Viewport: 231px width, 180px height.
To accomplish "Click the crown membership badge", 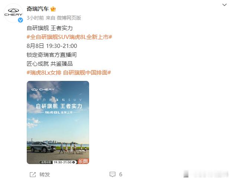I will click(53, 9).
